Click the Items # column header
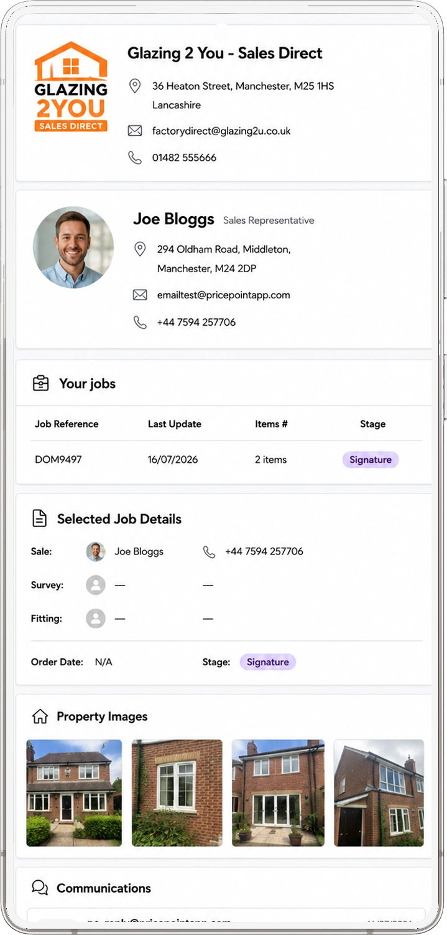447x935 pixels. click(271, 424)
